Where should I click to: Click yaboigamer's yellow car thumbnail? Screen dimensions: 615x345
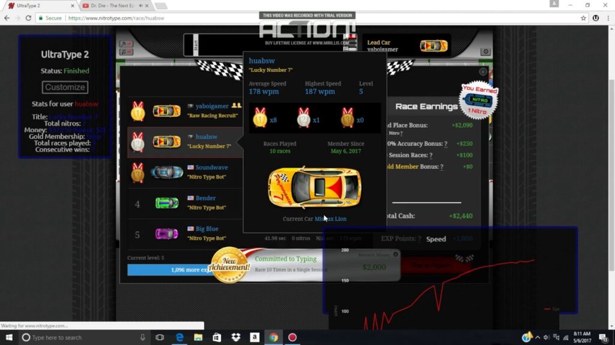click(x=167, y=111)
